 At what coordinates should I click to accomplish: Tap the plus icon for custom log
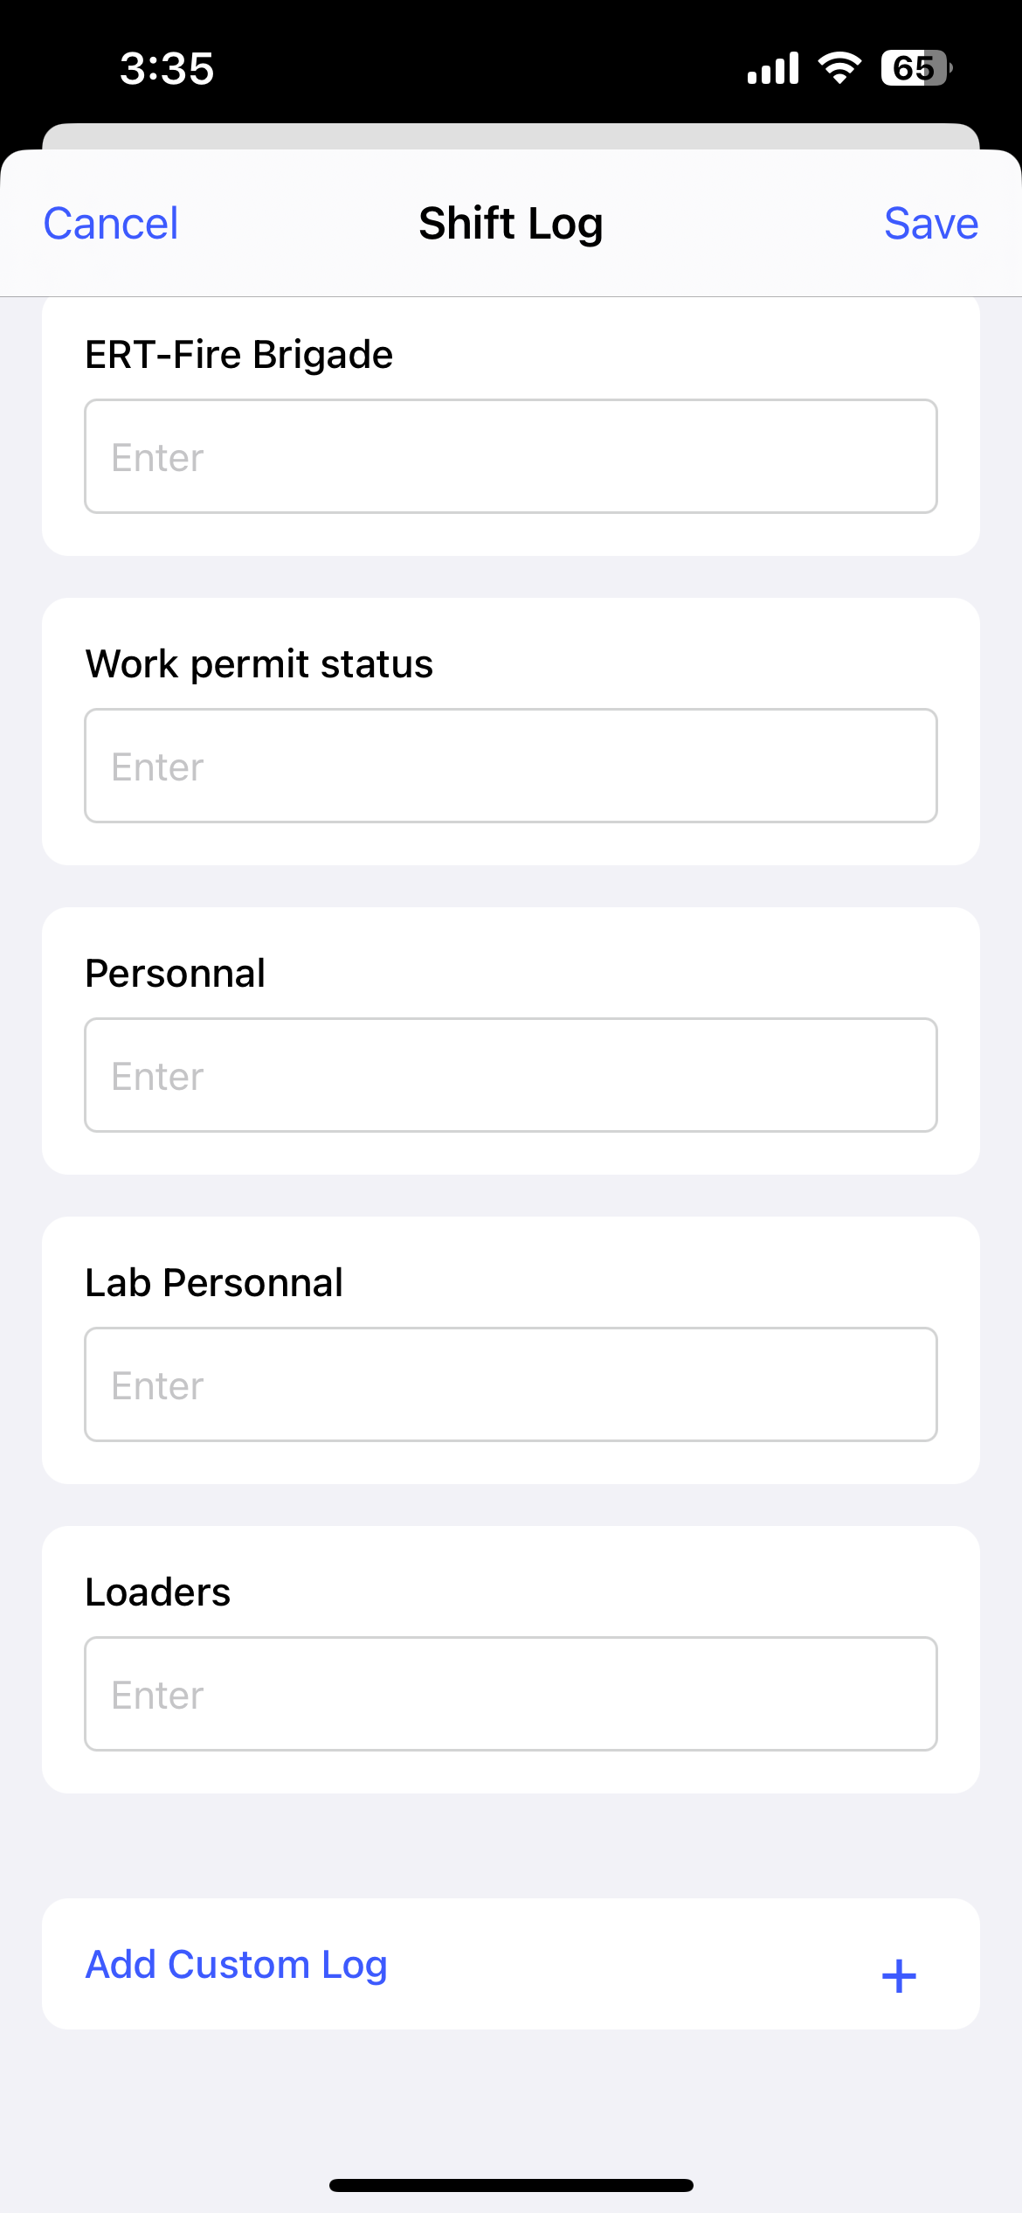(x=899, y=1975)
